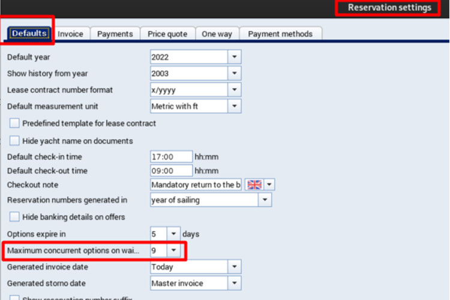The height and width of the screenshot is (300, 450).
Task: Toggle Hide banking details on offers
Action: pos(14,217)
